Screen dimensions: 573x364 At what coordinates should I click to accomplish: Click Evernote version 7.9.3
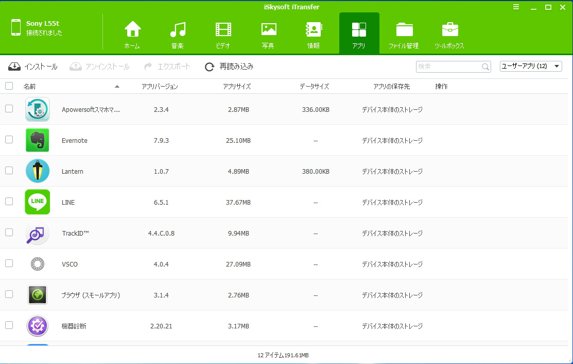tap(161, 140)
